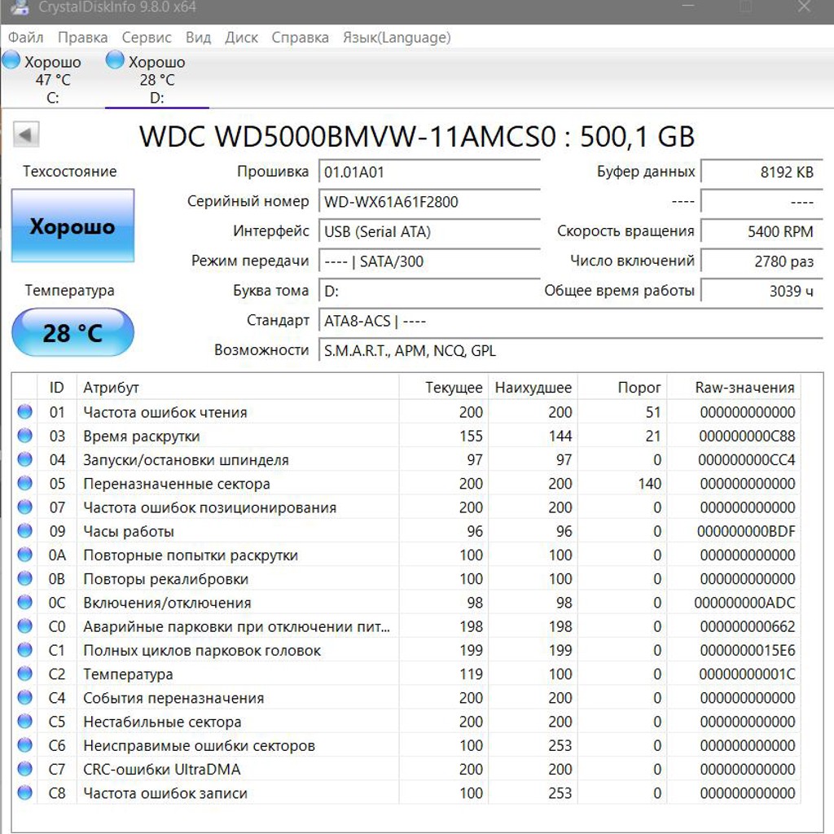This screenshot has height=834, width=834.
Task: Click status orb of Запуски/остановки шпинделя row
Action: click(x=25, y=459)
